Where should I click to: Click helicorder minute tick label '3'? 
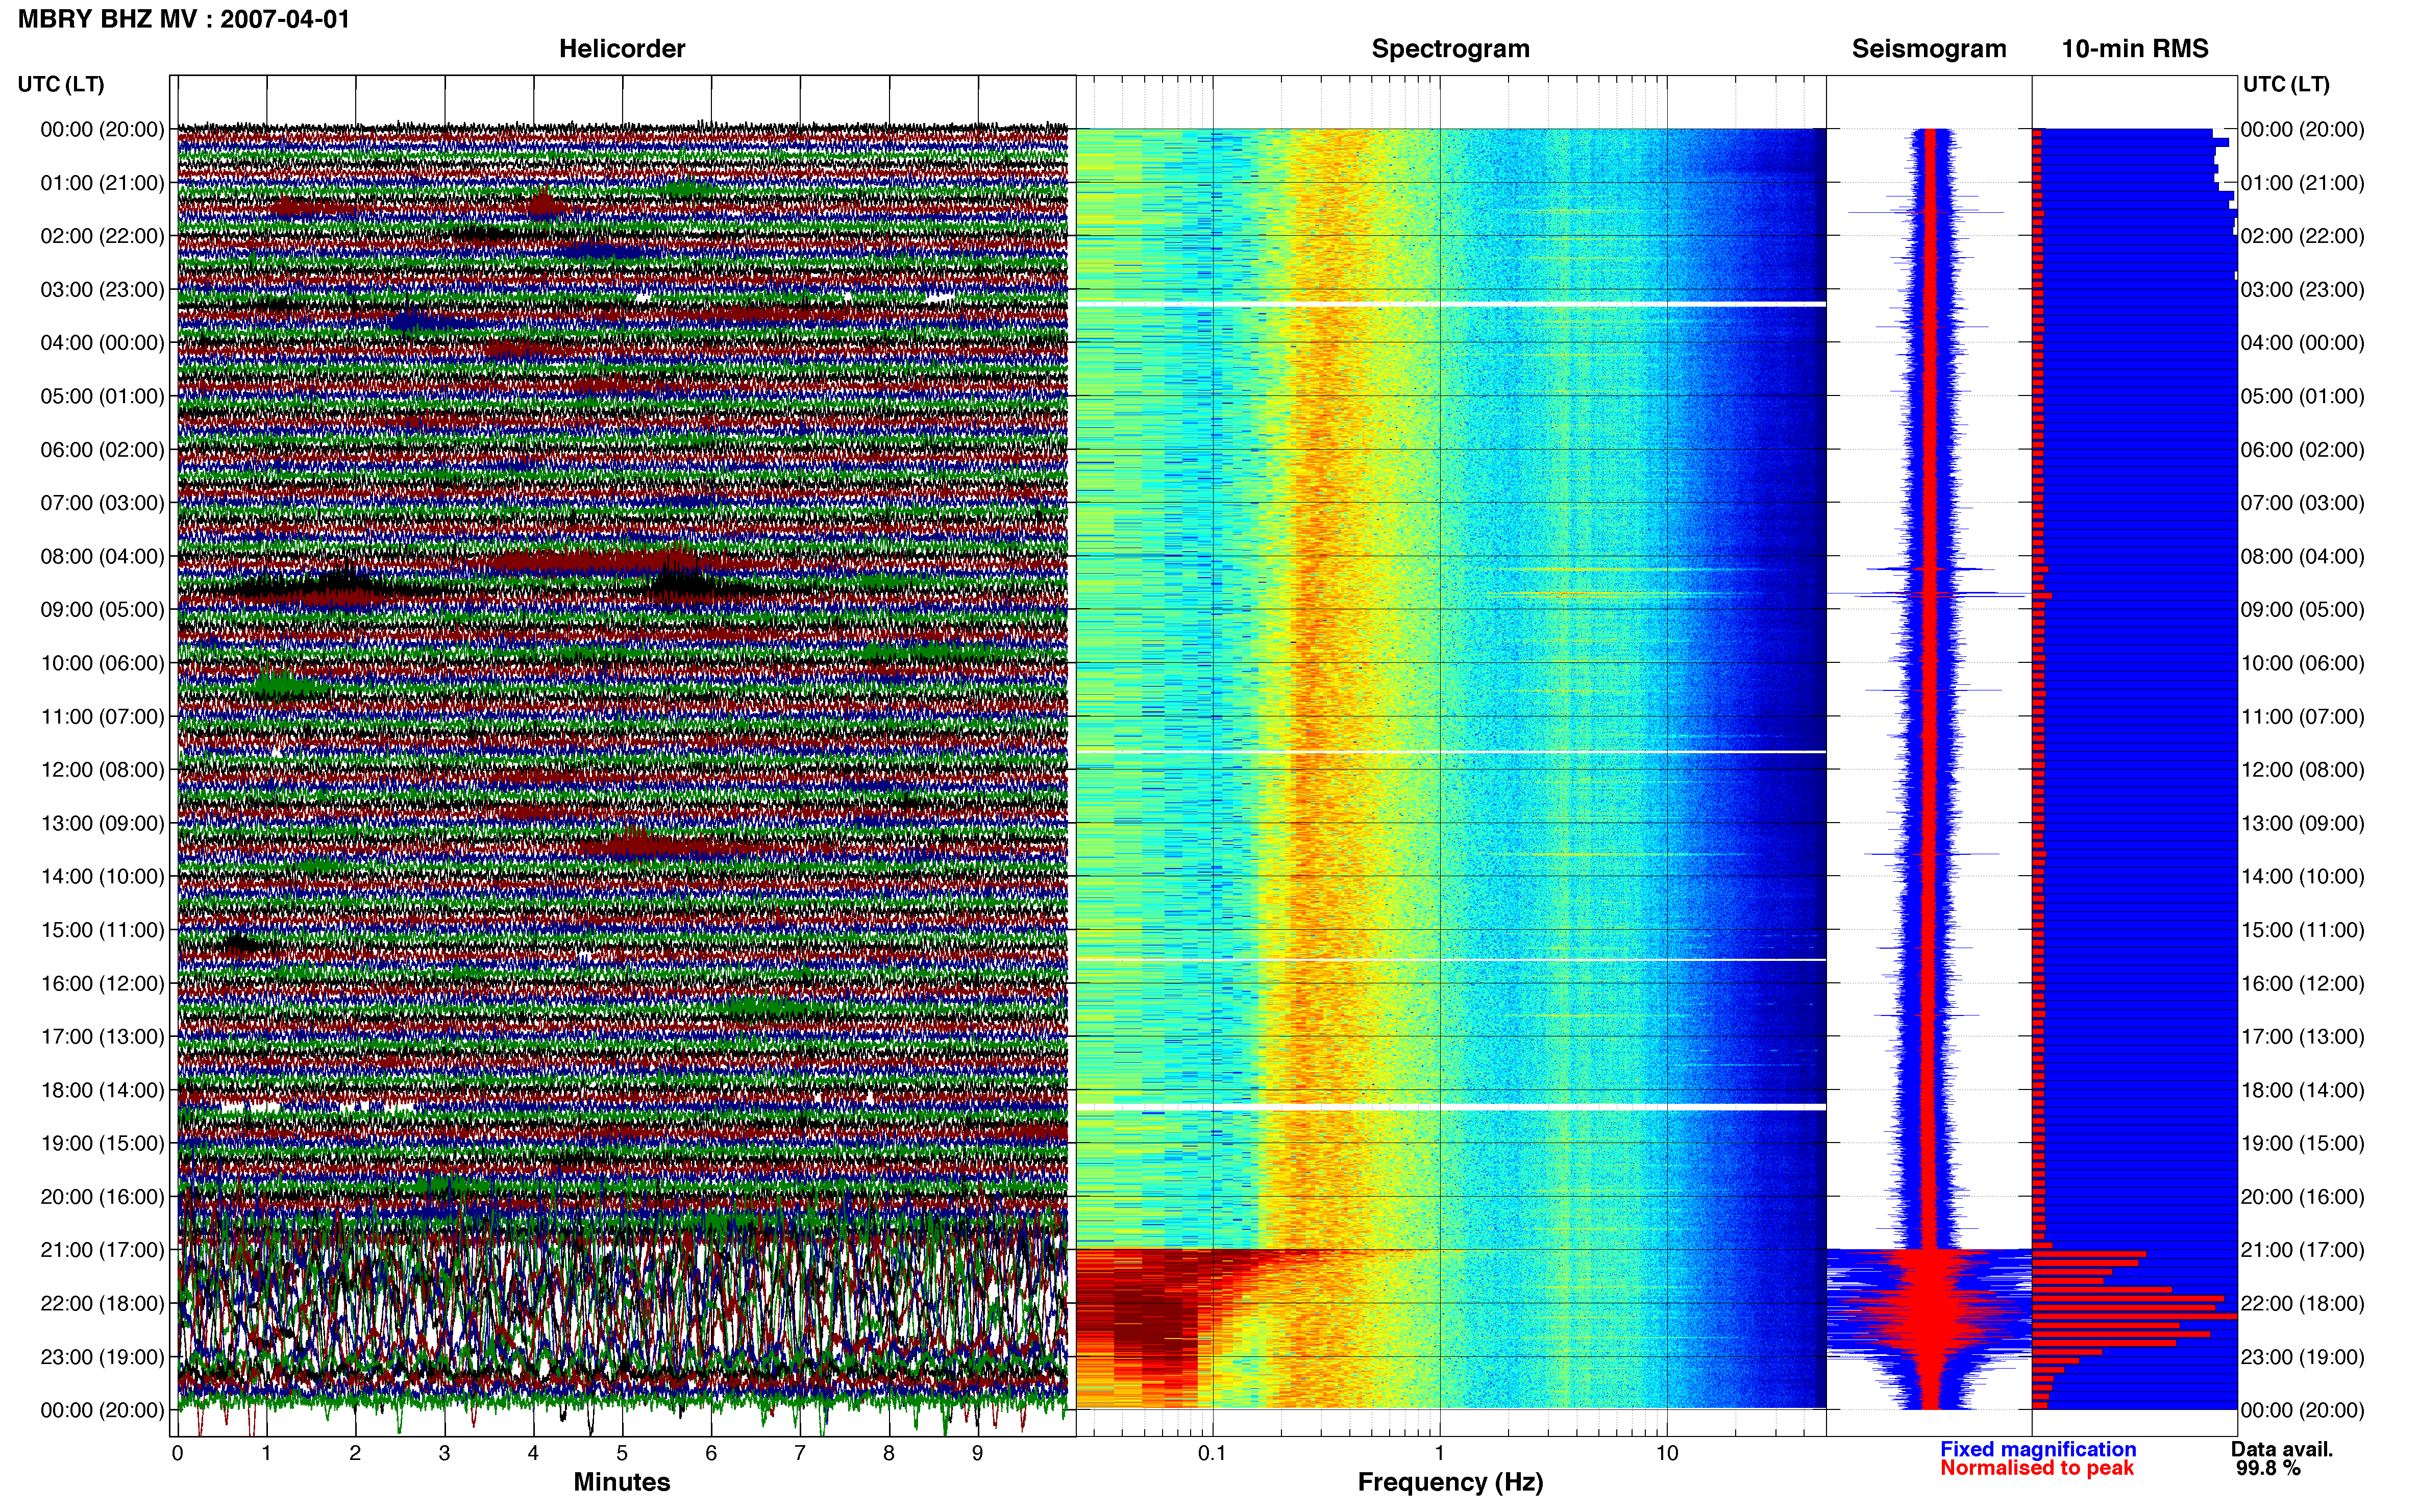click(x=444, y=1454)
